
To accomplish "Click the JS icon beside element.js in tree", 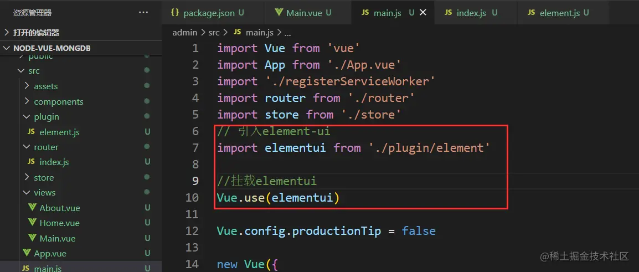I will pos(31,132).
